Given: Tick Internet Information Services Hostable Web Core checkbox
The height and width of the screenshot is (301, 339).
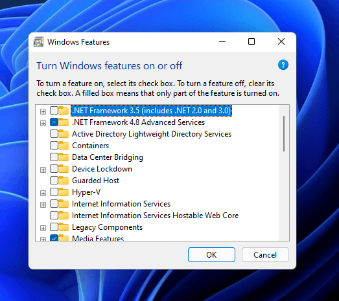Looking at the screenshot, I should pos(54,216).
